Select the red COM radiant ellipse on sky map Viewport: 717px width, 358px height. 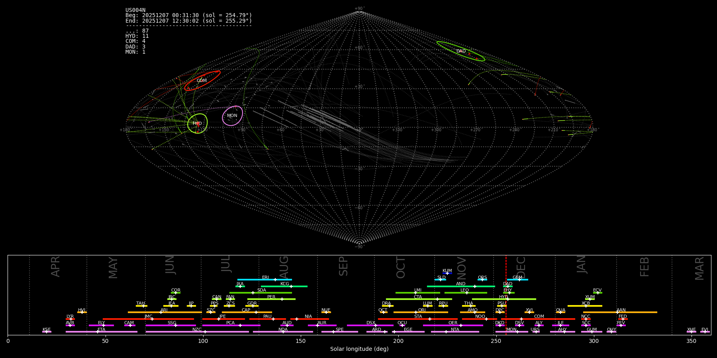(x=202, y=81)
